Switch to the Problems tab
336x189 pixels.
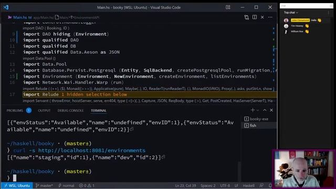(15, 111)
